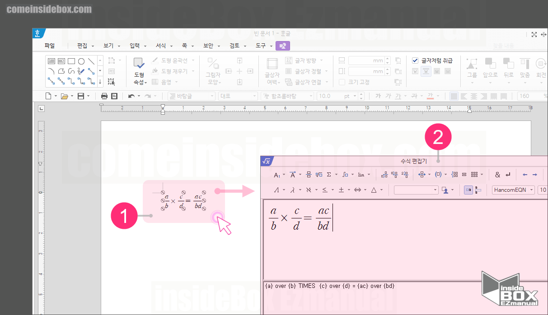Toggle center paragraph alignment
Viewport: 548px width, 315px height.
[474, 96]
